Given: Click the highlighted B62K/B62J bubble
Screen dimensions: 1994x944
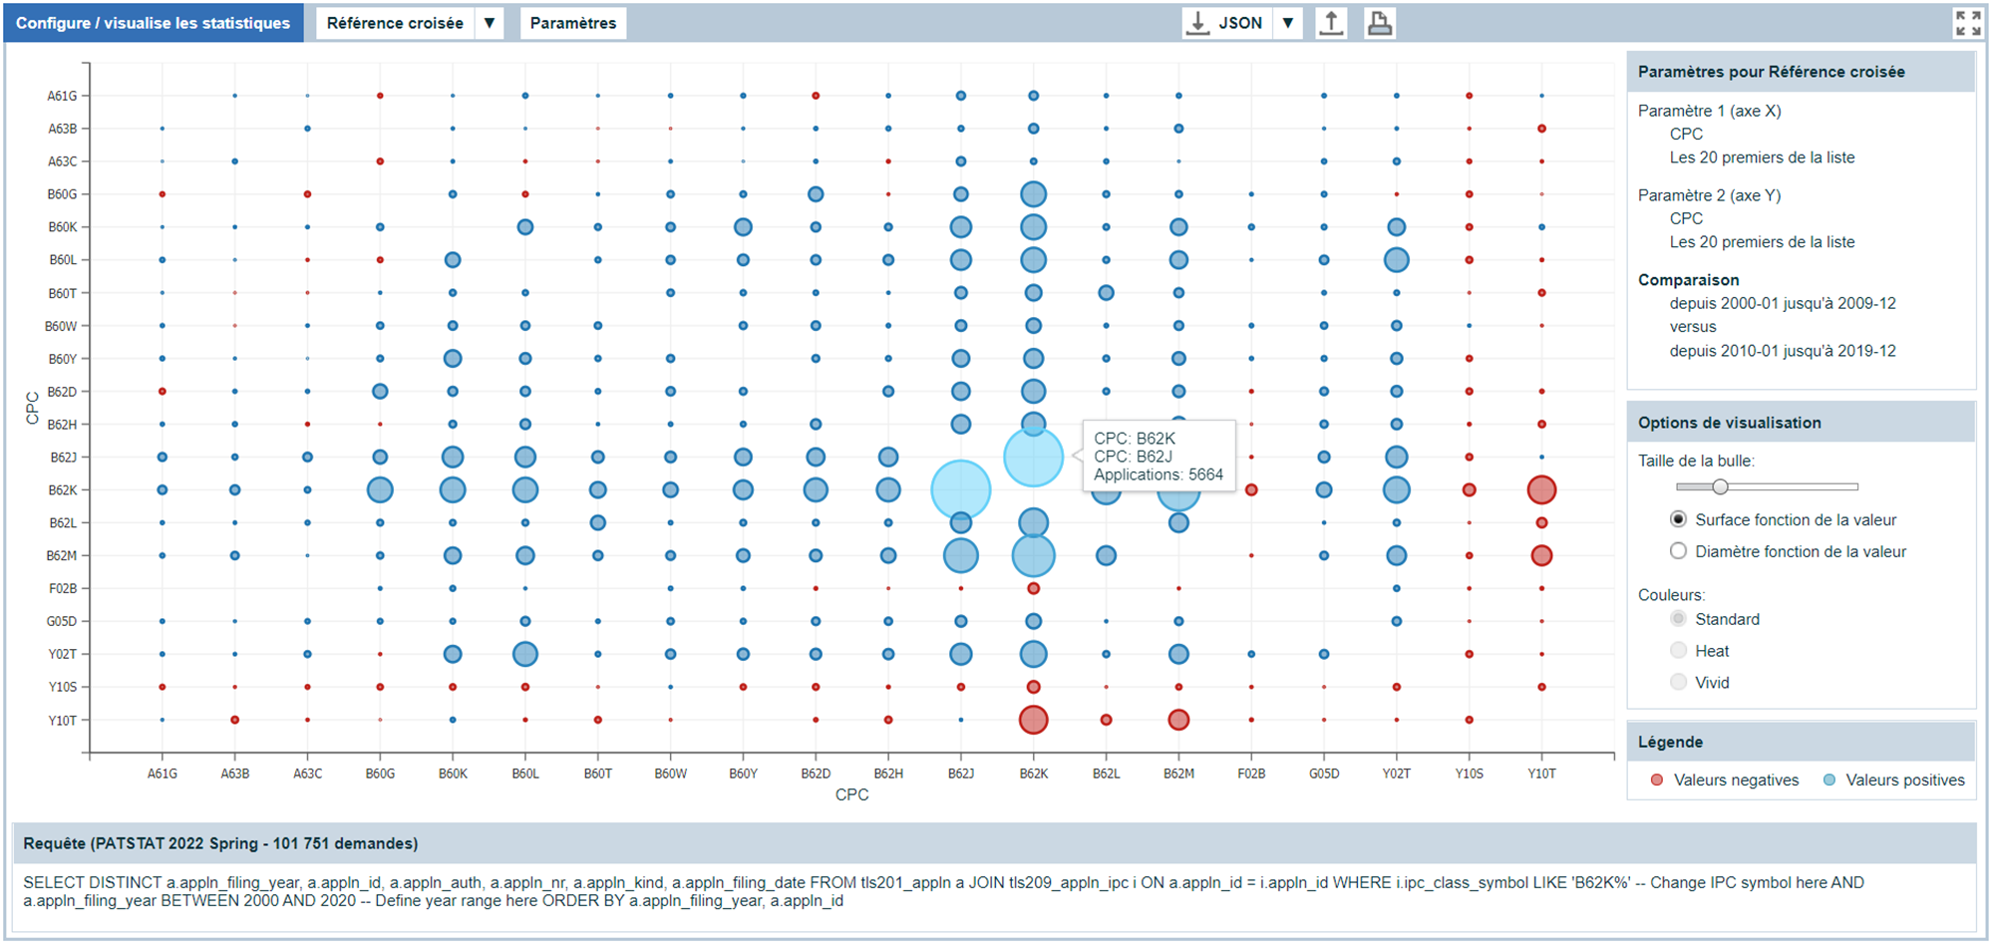Looking at the screenshot, I should click(1033, 458).
